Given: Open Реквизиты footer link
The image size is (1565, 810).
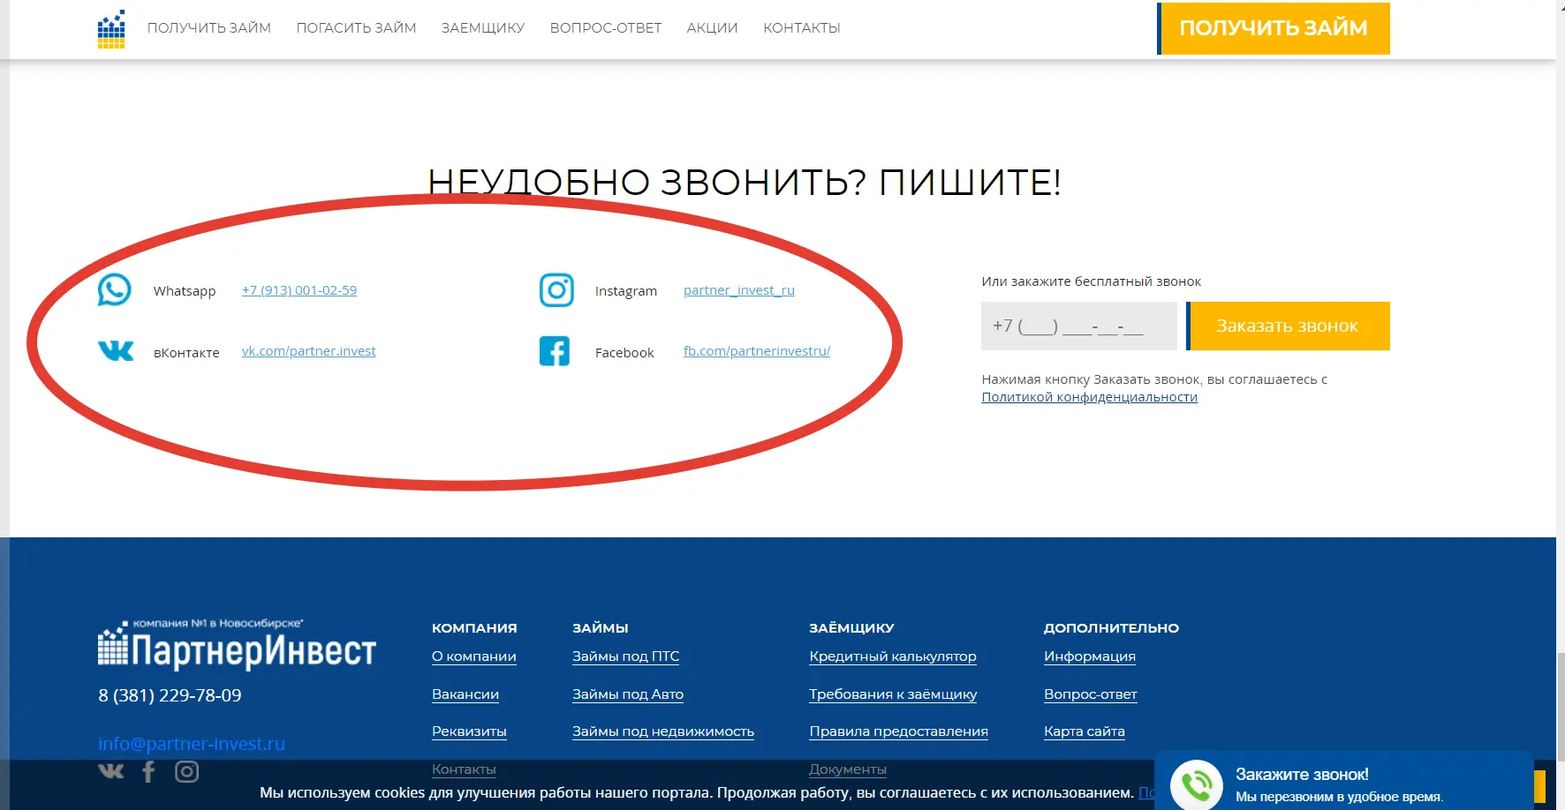Looking at the screenshot, I should tap(469, 731).
